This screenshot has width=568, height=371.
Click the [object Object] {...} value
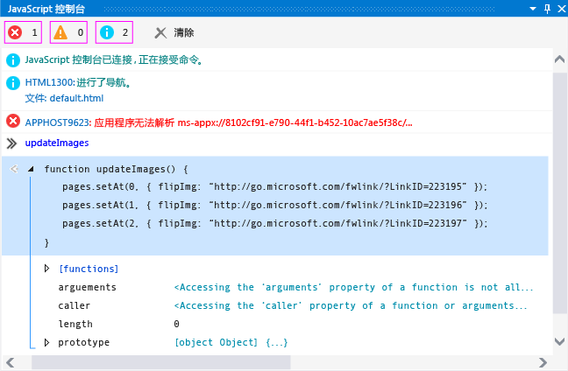tap(231, 342)
